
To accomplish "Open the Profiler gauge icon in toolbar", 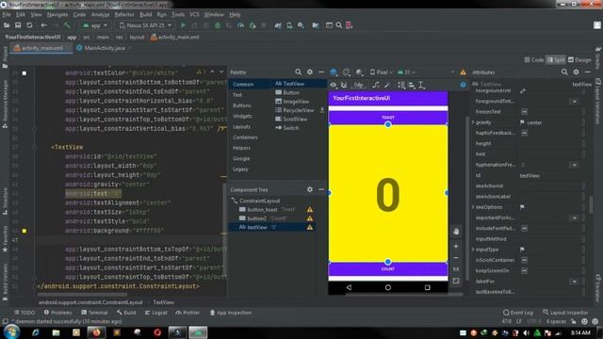I will coord(240,25).
